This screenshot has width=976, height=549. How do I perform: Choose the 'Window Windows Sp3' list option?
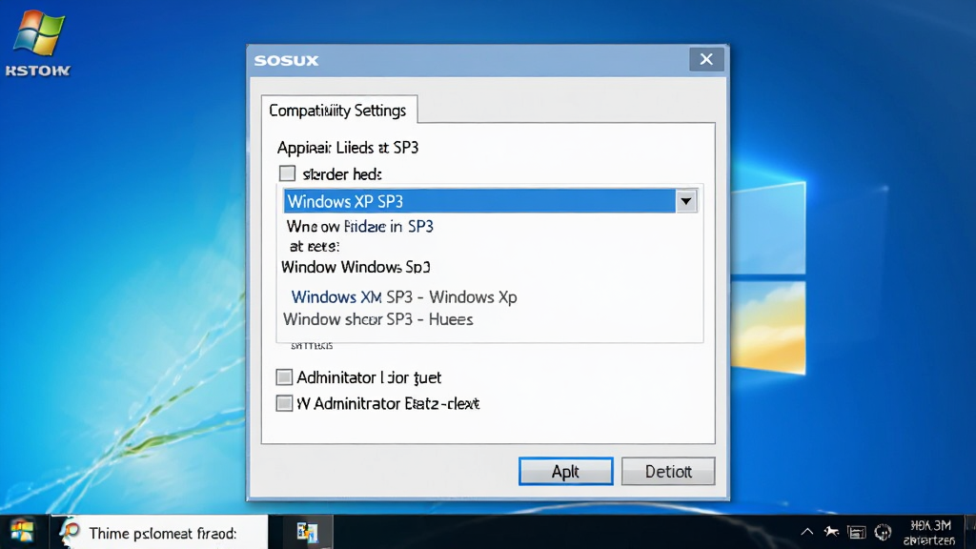pyautogui.click(x=356, y=267)
